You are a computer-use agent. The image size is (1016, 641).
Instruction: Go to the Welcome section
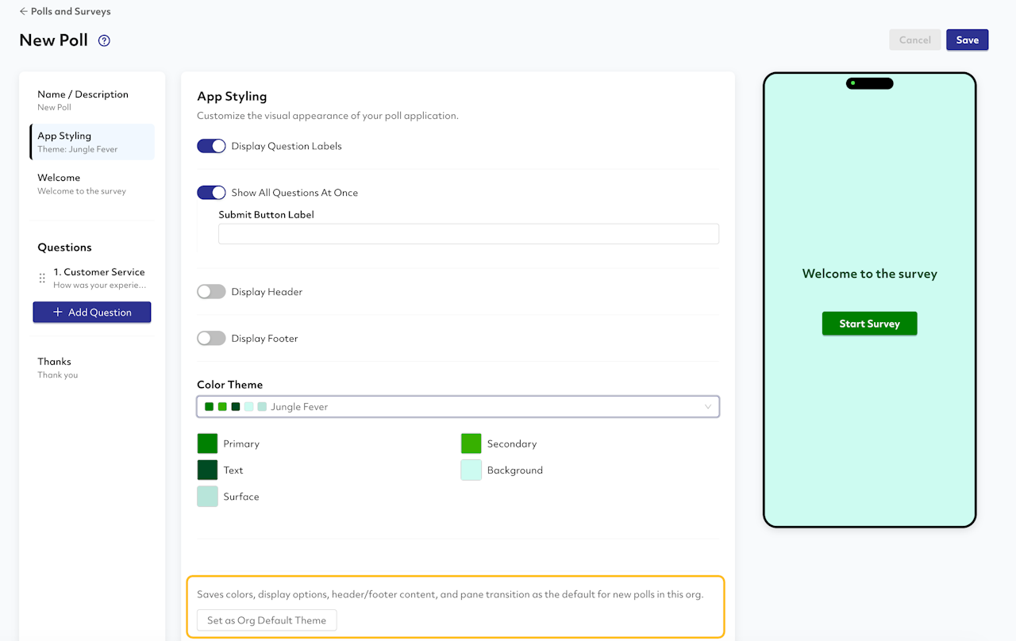coord(92,184)
